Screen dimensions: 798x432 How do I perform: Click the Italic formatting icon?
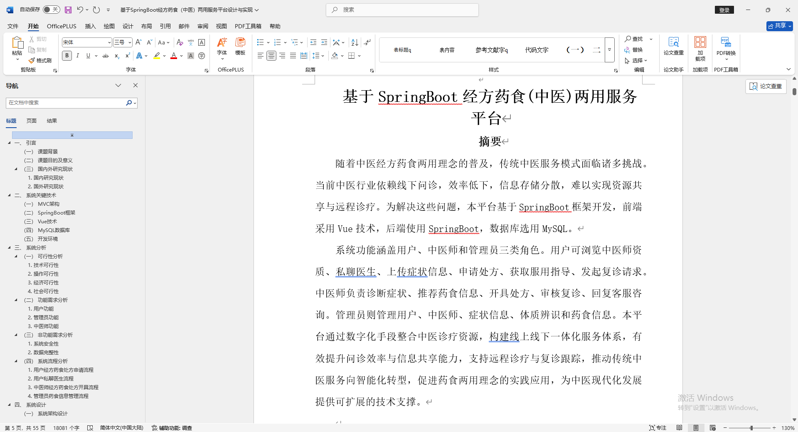click(x=78, y=56)
